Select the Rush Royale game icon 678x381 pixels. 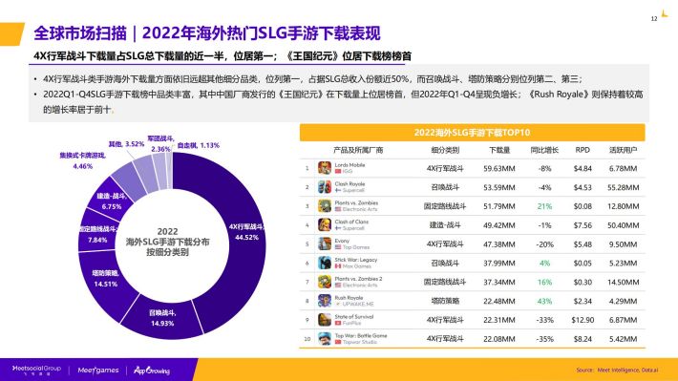pyautogui.click(x=325, y=301)
